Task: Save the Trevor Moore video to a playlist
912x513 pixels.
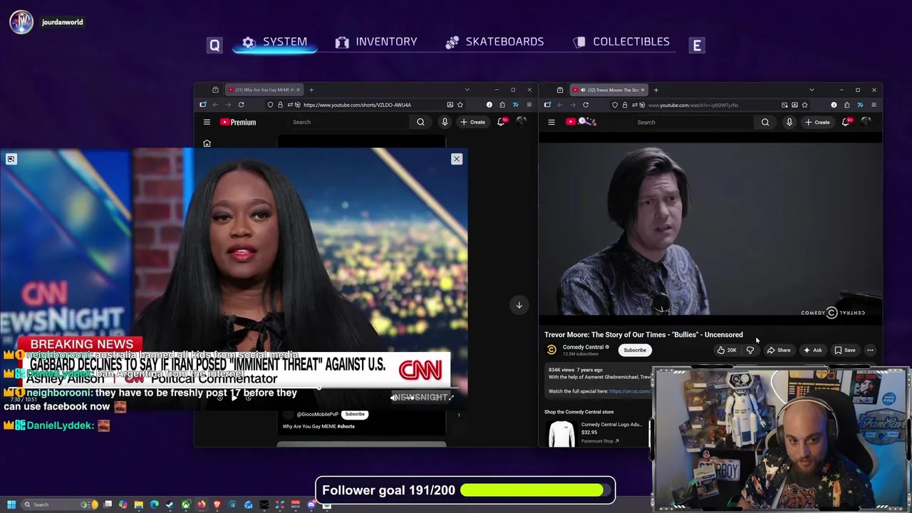Action: click(x=845, y=350)
